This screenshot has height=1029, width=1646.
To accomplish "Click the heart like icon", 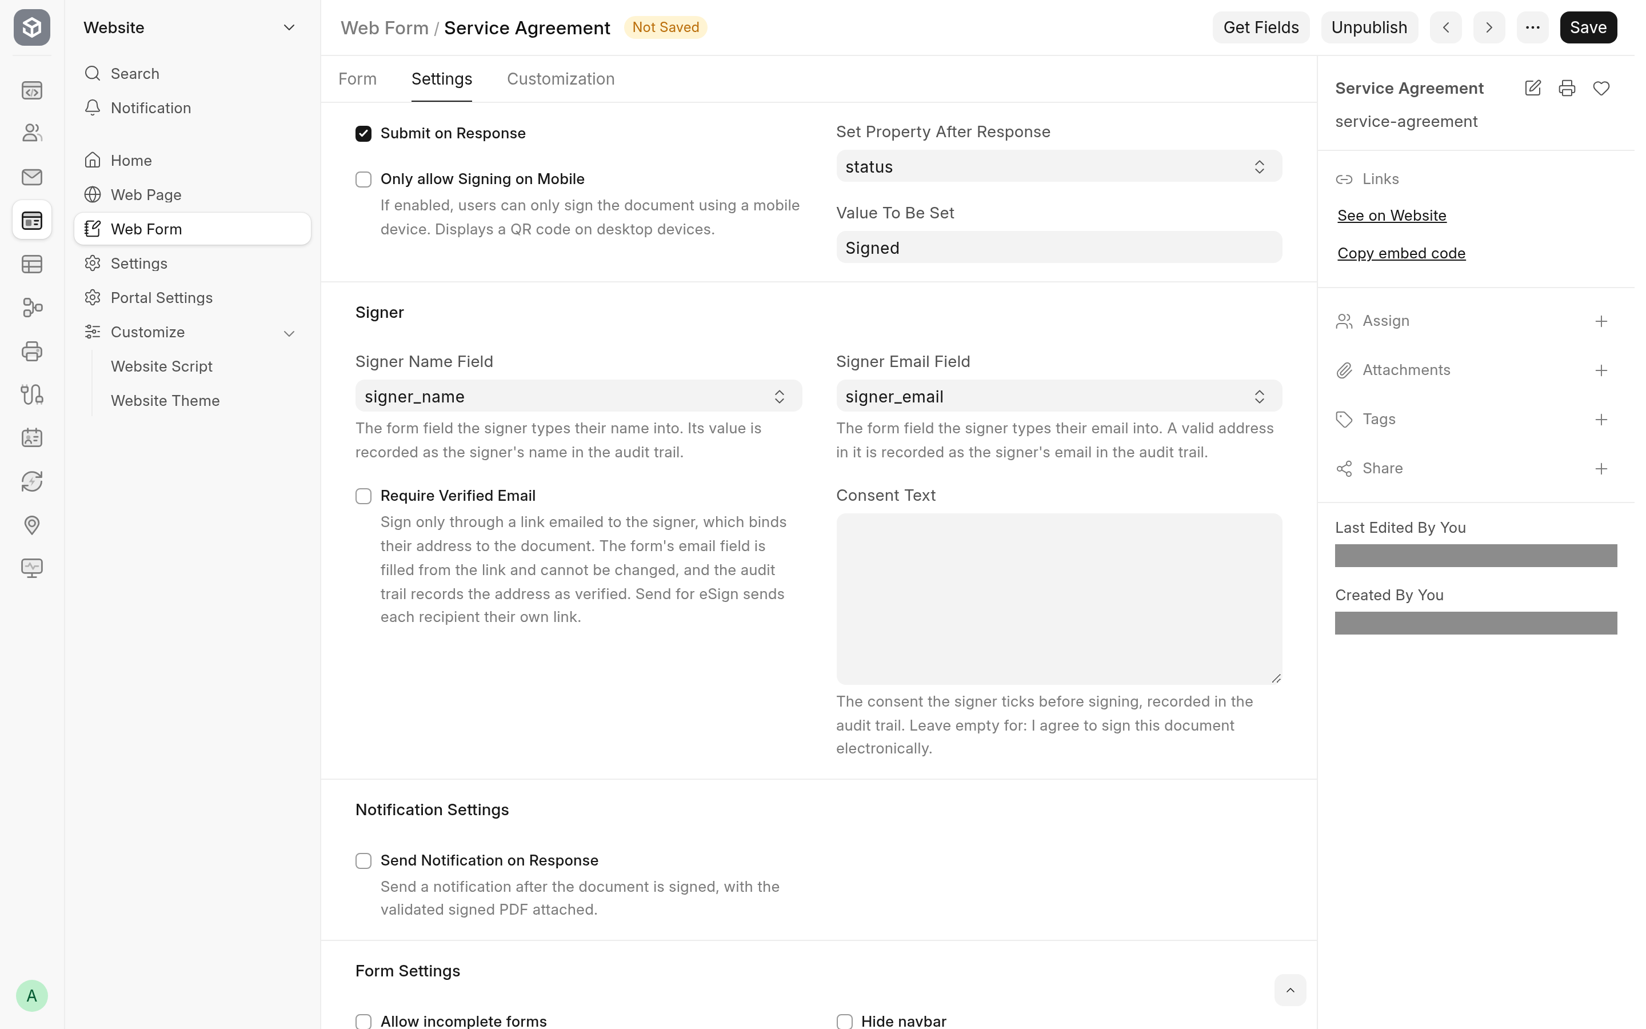I will 1601,88.
